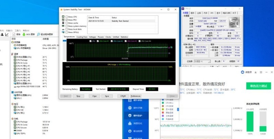The width and height of the screenshot is (274, 139).
Task: Click the Preferences button in AIDA64
Action: click(x=136, y=96)
